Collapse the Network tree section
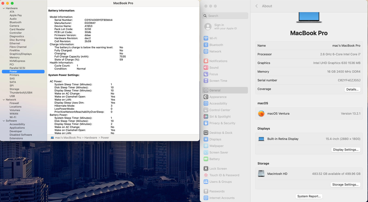368x202 pixels. click(x=4, y=100)
